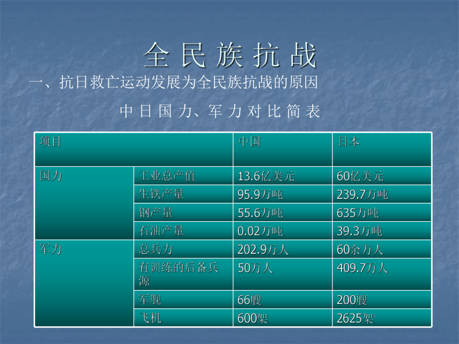Select the subtitle 一、抗日救亡运动发展为全民族抗战的原因

[173, 82]
